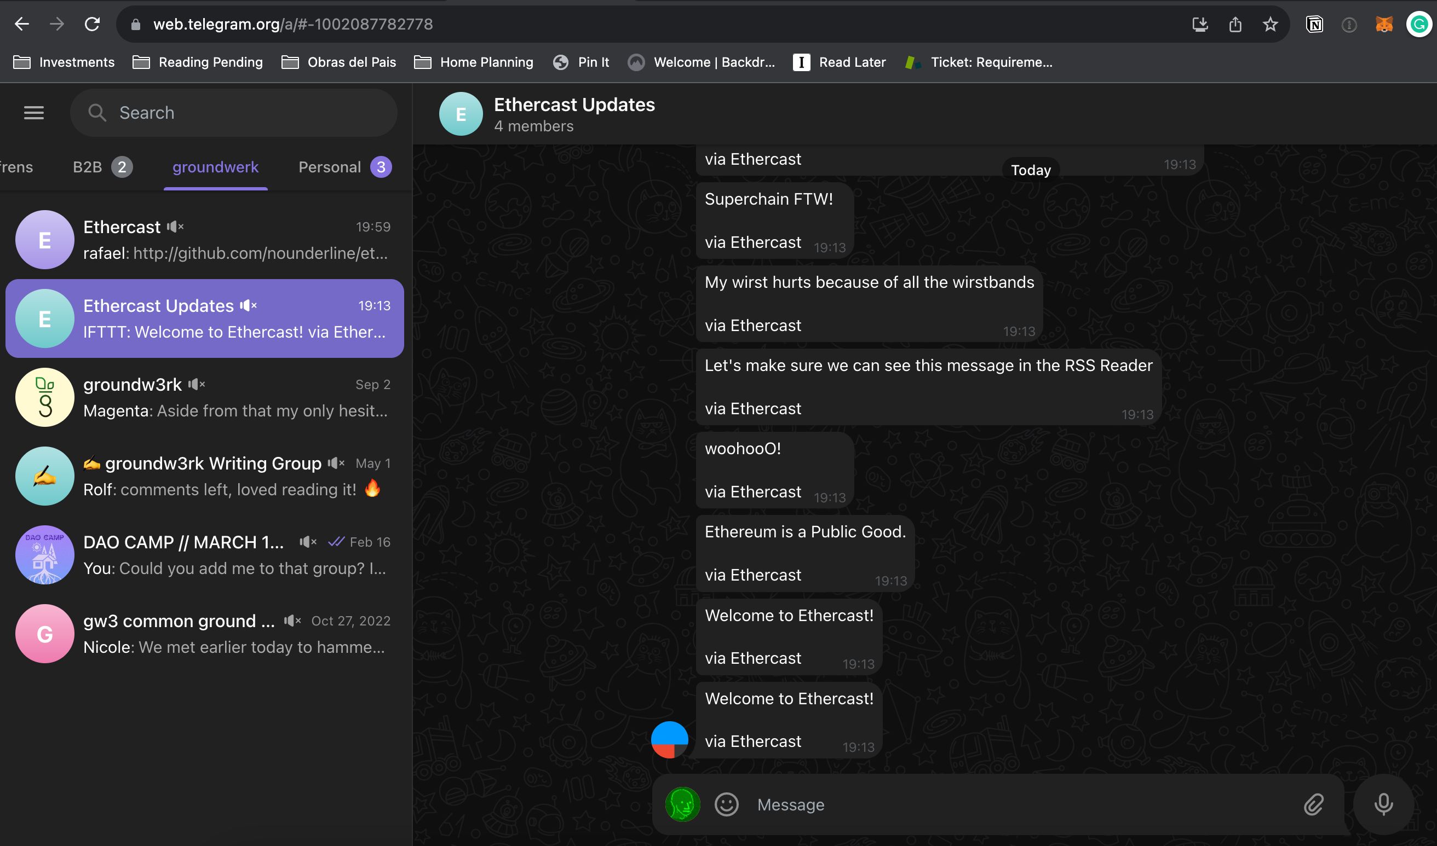1437x846 pixels.
Task: Open the Ethercast chat with rafael's message
Action: click(205, 240)
